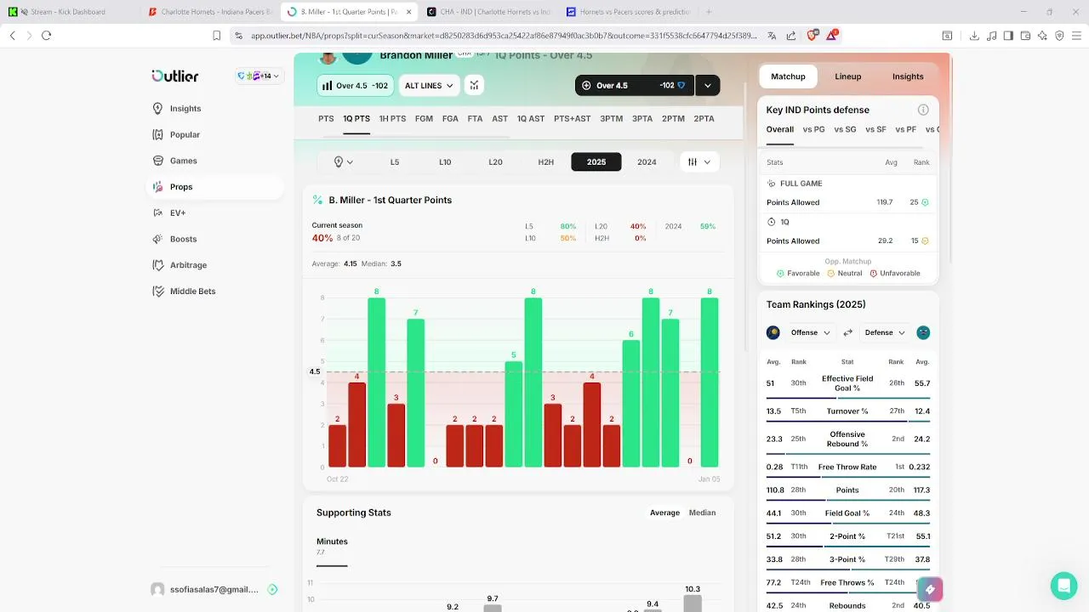Click the account email ssofiasalas7@gmail
The width and height of the screenshot is (1089, 612).
pyautogui.click(x=214, y=589)
